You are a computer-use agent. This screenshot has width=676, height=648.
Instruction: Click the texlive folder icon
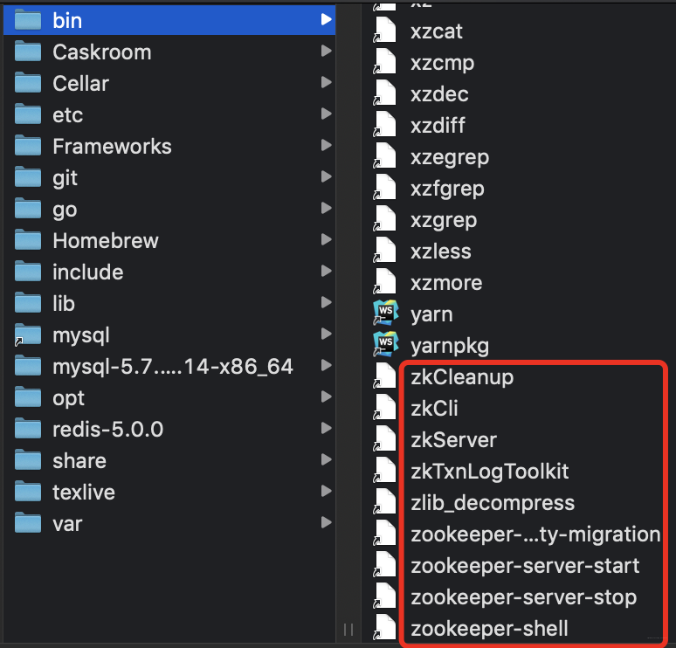(x=29, y=492)
